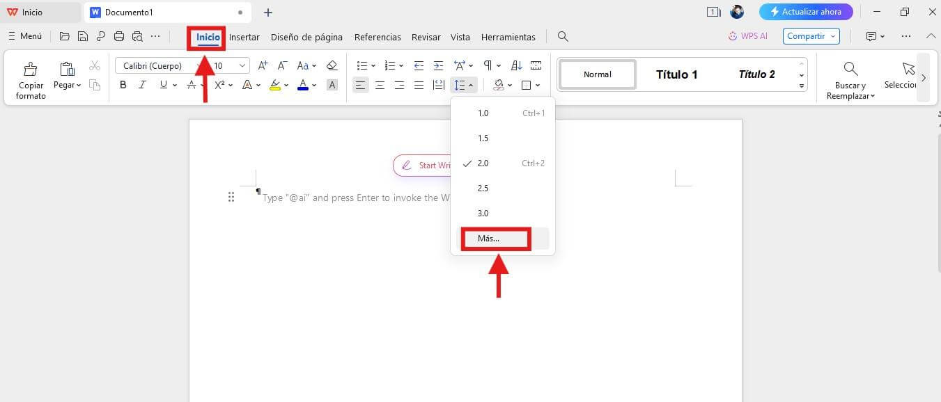The image size is (941, 402).
Task: Open the Herramientas menu
Action: point(508,37)
